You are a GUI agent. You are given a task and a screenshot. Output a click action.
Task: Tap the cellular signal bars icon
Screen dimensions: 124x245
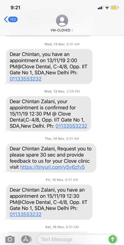point(101,8)
